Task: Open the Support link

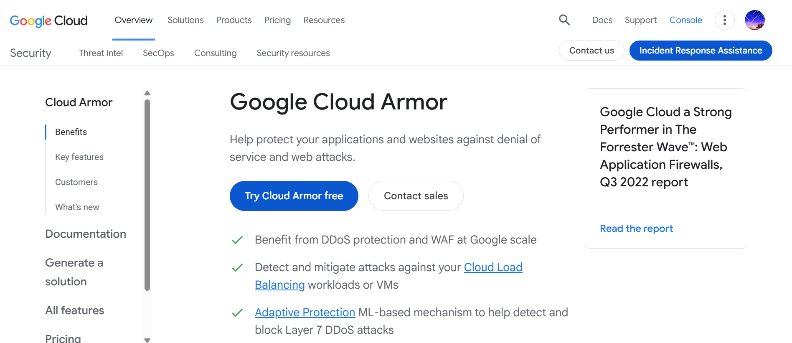Action: click(641, 20)
